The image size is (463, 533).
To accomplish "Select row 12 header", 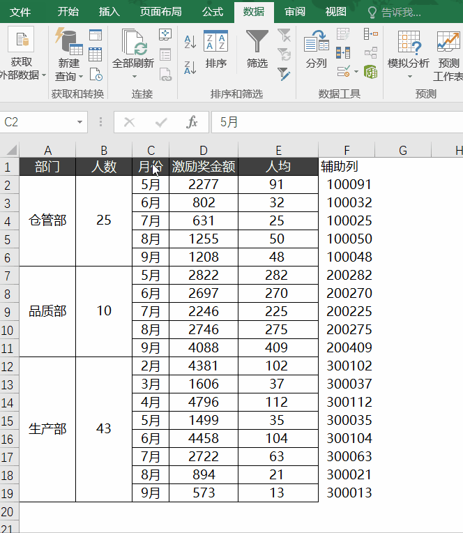I will click(x=9, y=366).
